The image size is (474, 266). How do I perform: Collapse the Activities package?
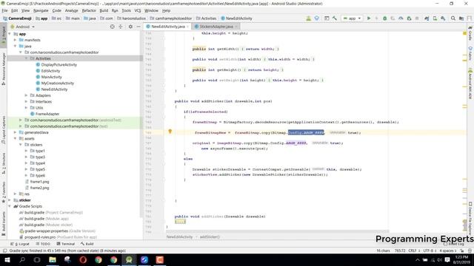click(27, 58)
